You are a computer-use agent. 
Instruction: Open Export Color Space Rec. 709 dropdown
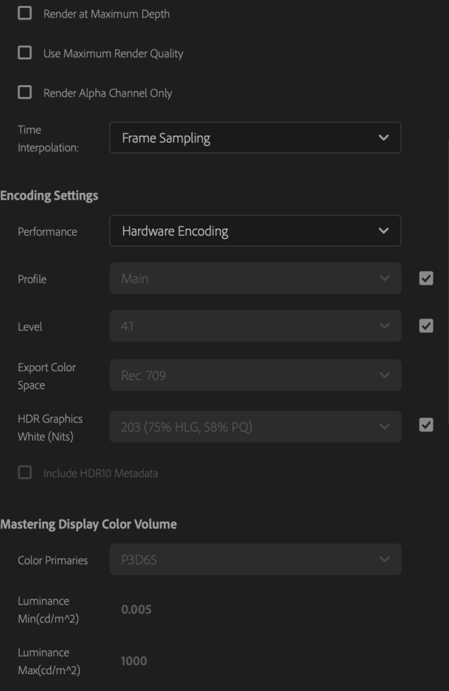coord(256,375)
